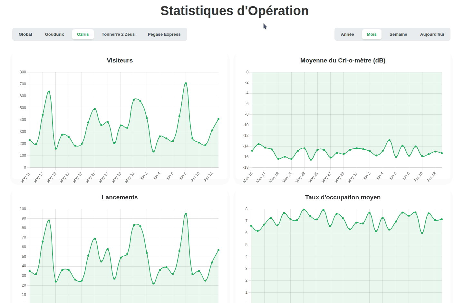The image size is (464, 303).
Task: Switch to the Global tab
Action: pos(25,34)
